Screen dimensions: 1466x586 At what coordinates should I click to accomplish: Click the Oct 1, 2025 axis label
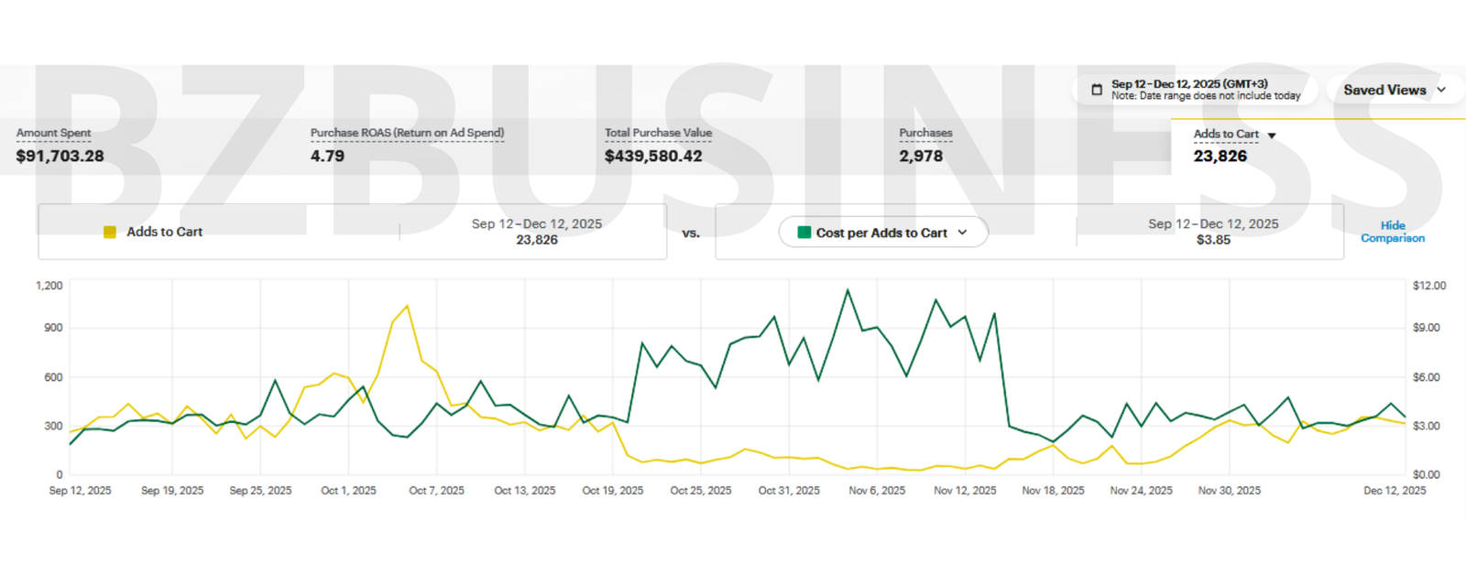pos(348,491)
